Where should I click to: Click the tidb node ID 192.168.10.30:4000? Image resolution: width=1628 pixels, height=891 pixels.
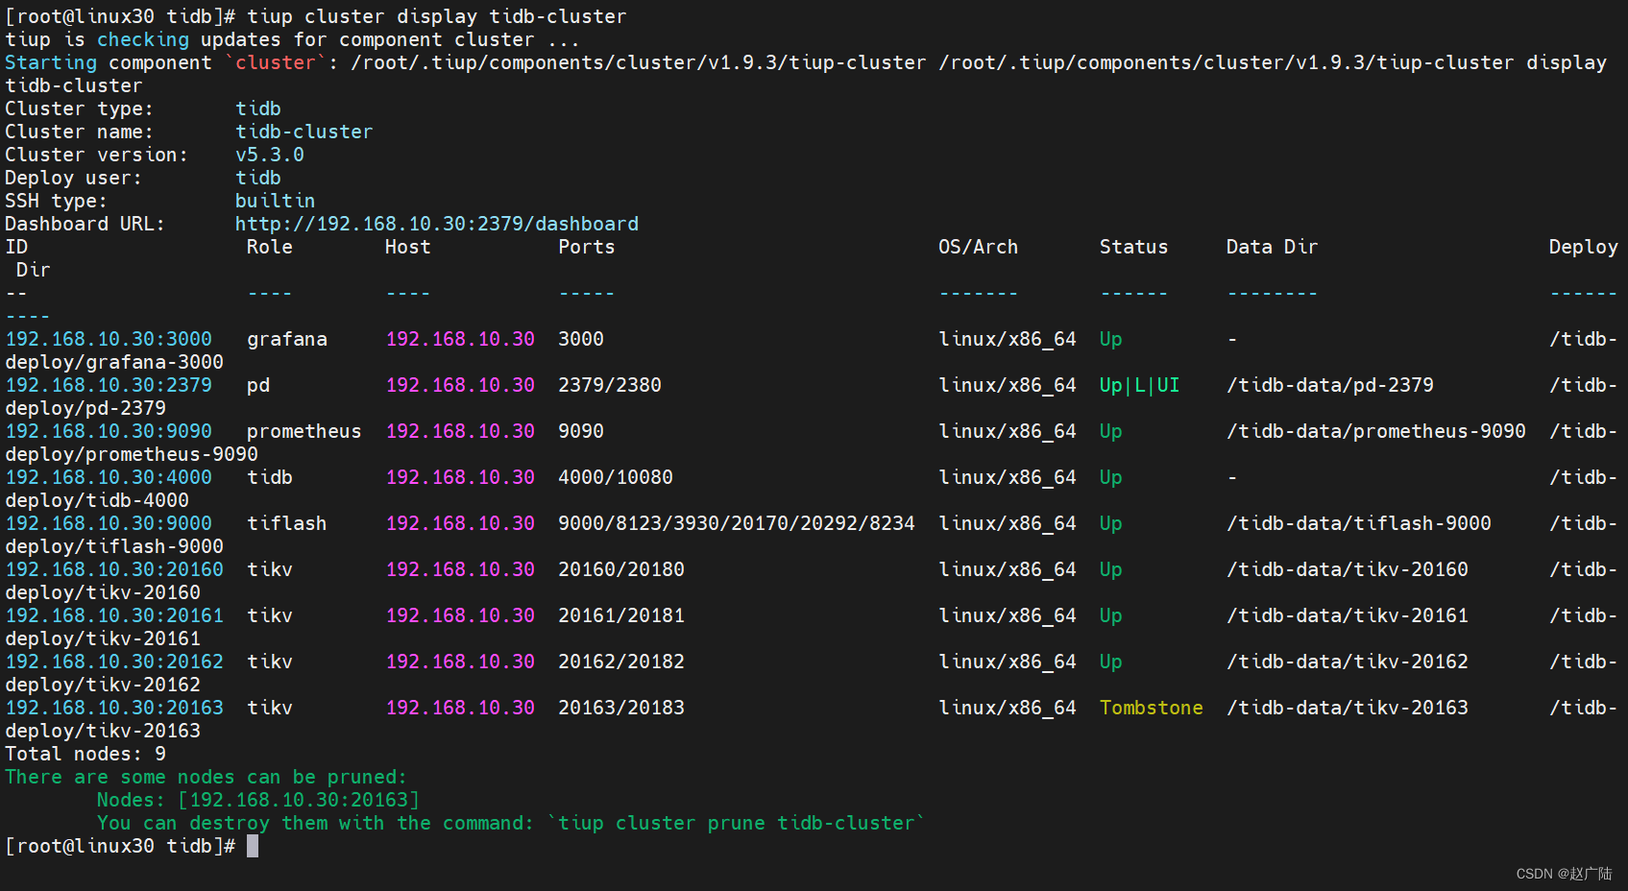(109, 477)
